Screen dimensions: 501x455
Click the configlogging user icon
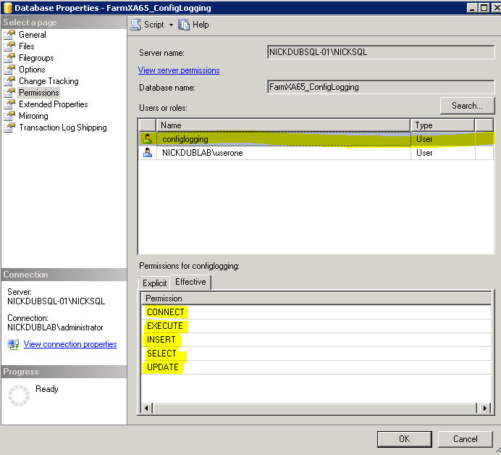coord(147,139)
